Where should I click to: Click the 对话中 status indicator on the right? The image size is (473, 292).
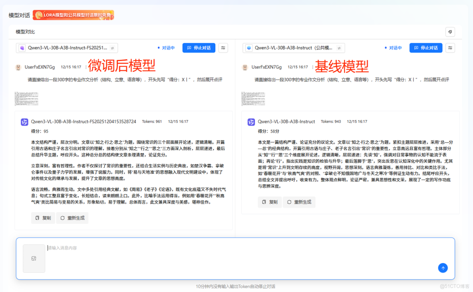[x=395, y=48]
